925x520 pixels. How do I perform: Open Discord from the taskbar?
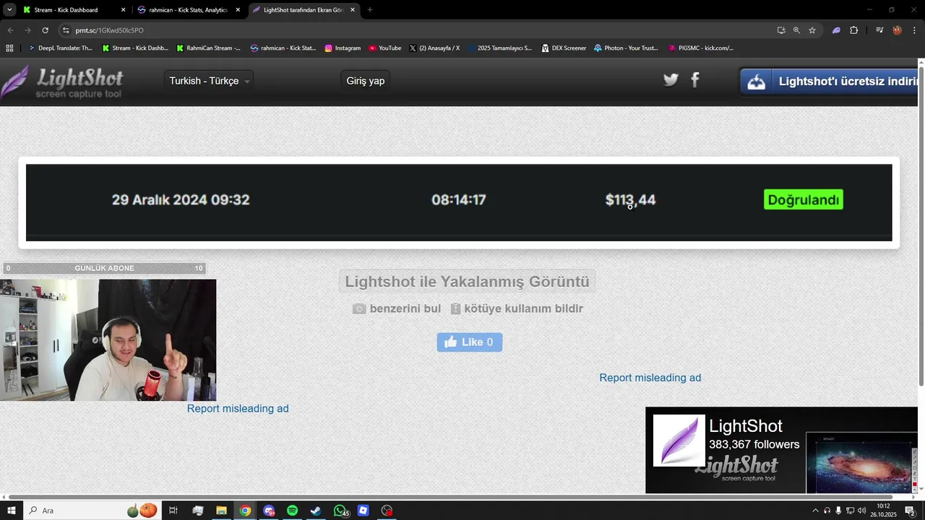coord(269,511)
